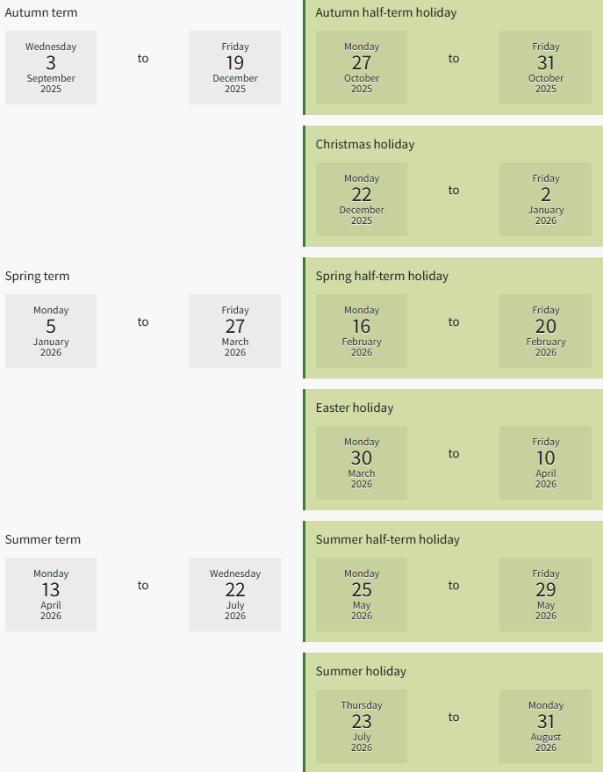Image resolution: width=603 pixels, height=772 pixels.
Task: Click Wednesday 22 July 2026 date box
Action: click(234, 595)
